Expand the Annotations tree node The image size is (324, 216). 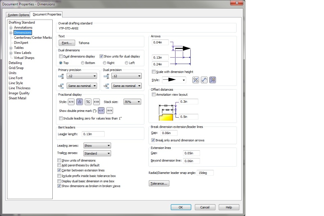[x=11, y=28]
